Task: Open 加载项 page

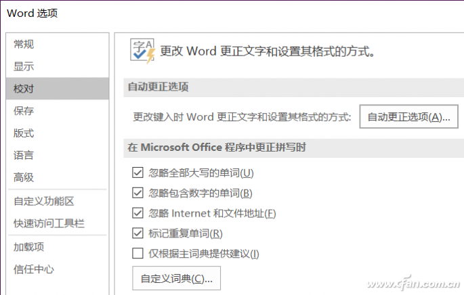Action: tap(29, 247)
